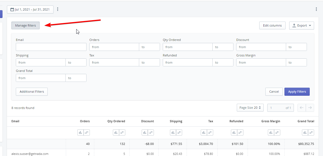The image size is (323, 156).
Task: Open the three-dot menu at top right
Action: pyautogui.click(x=316, y=9)
